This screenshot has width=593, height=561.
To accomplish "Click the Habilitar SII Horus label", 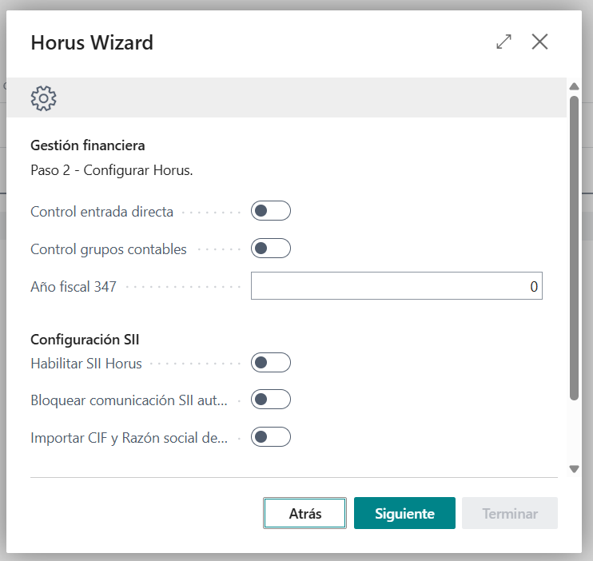I will (86, 363).
